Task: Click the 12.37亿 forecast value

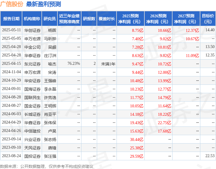Action: coord(192,30)
